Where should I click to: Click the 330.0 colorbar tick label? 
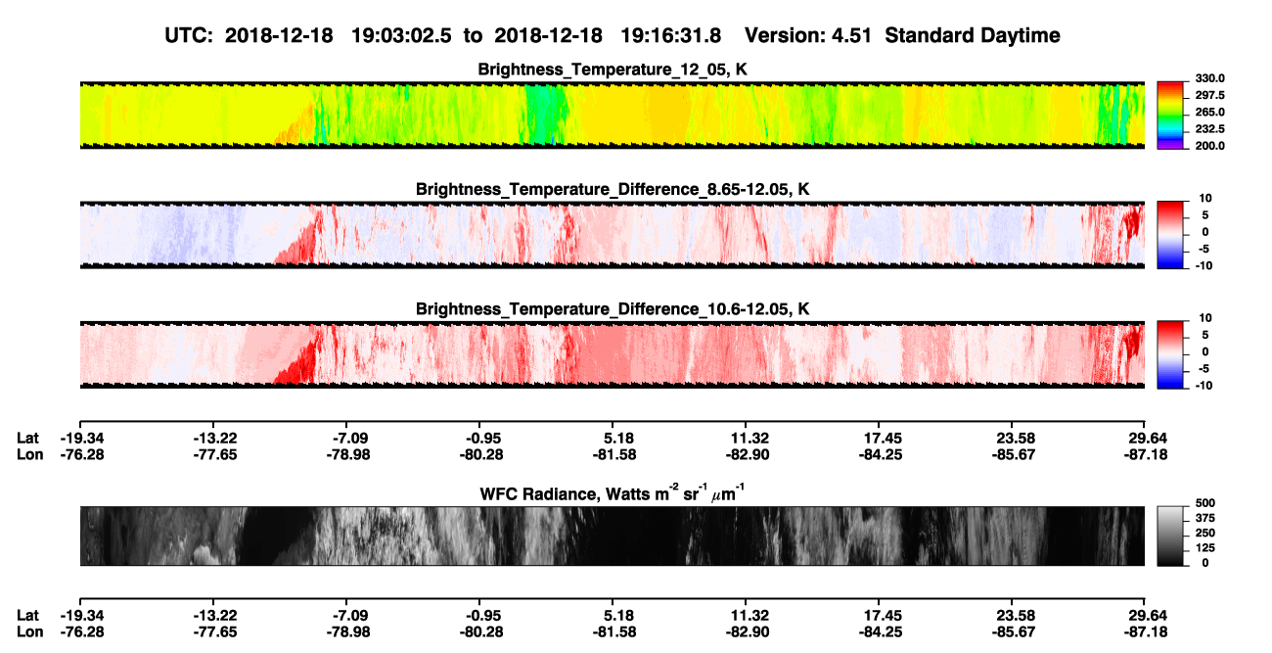coord(1210,78)
